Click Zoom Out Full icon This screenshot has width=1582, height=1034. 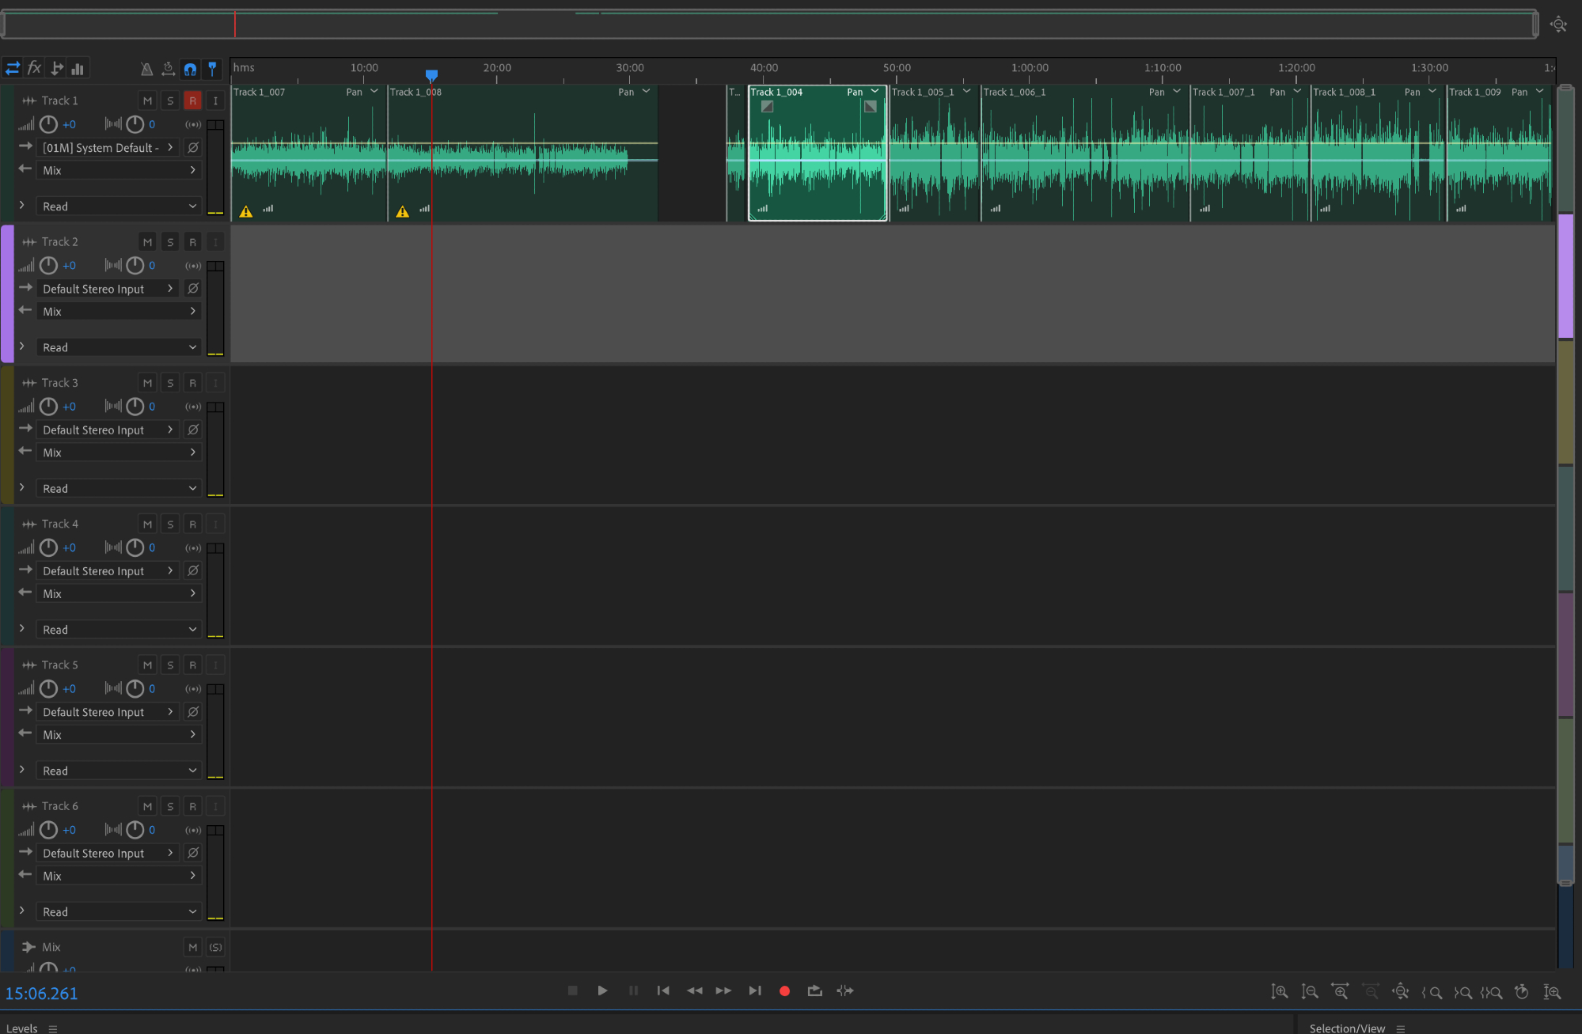(1400, 991)
